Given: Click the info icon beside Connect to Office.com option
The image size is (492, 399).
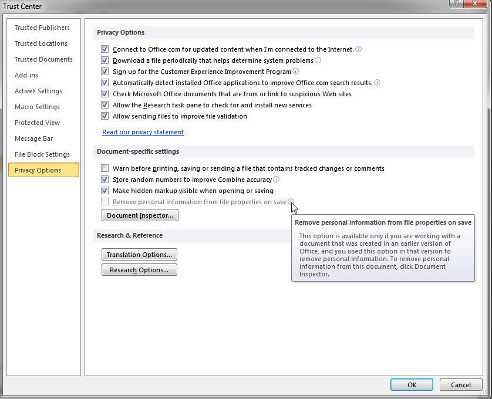Looking at the screenshot, I should [x=358, y=49].
